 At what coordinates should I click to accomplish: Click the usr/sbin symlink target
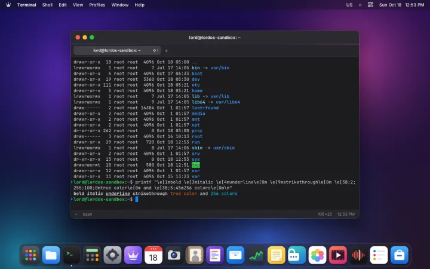(224, 148)
